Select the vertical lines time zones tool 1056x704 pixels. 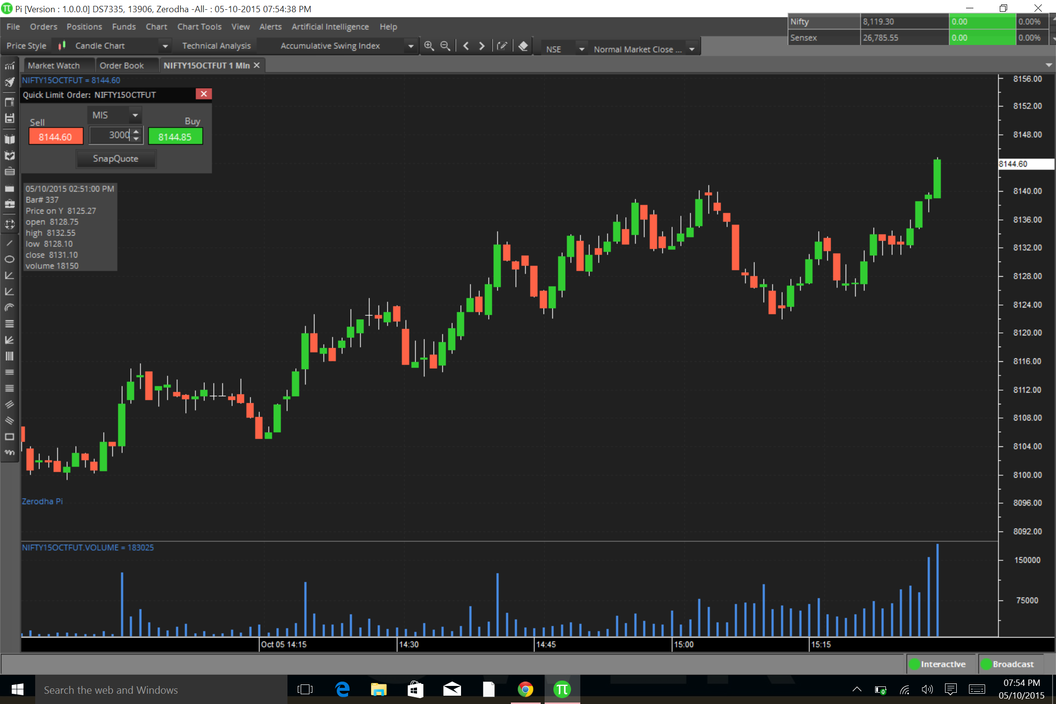coord(9,356)
